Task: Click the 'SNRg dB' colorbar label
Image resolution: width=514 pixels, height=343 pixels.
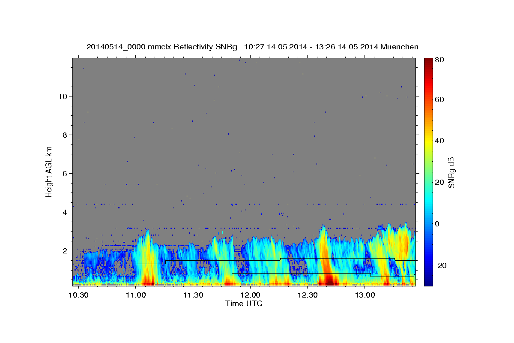Action: coord(451,172)
